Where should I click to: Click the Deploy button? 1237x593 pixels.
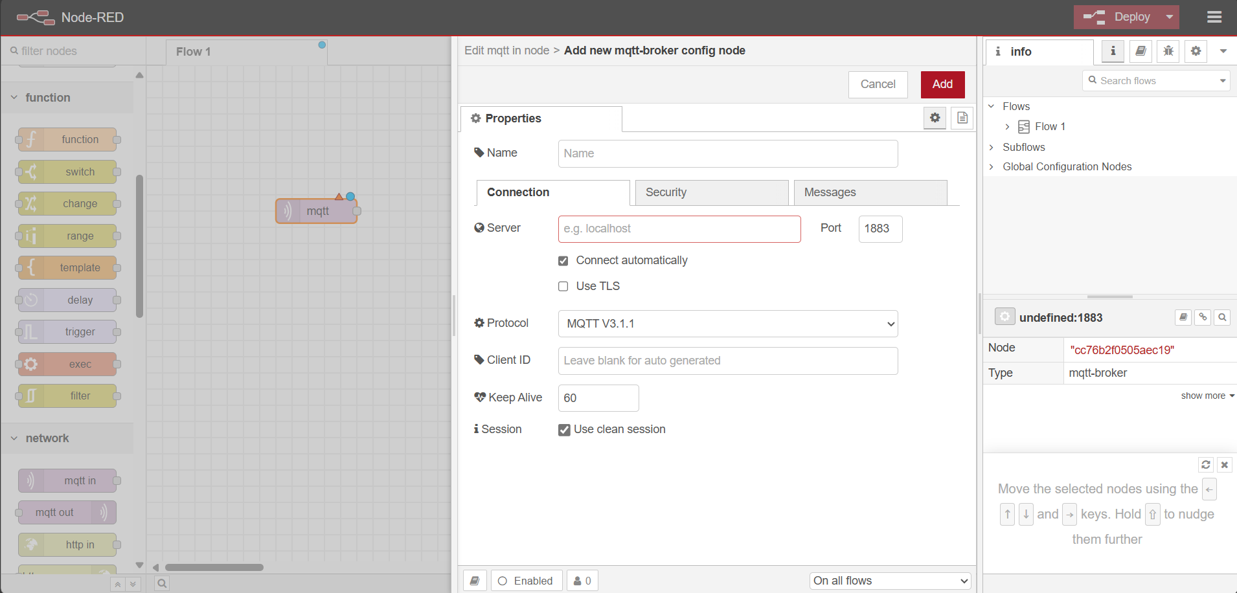(x=1117, y=17)
